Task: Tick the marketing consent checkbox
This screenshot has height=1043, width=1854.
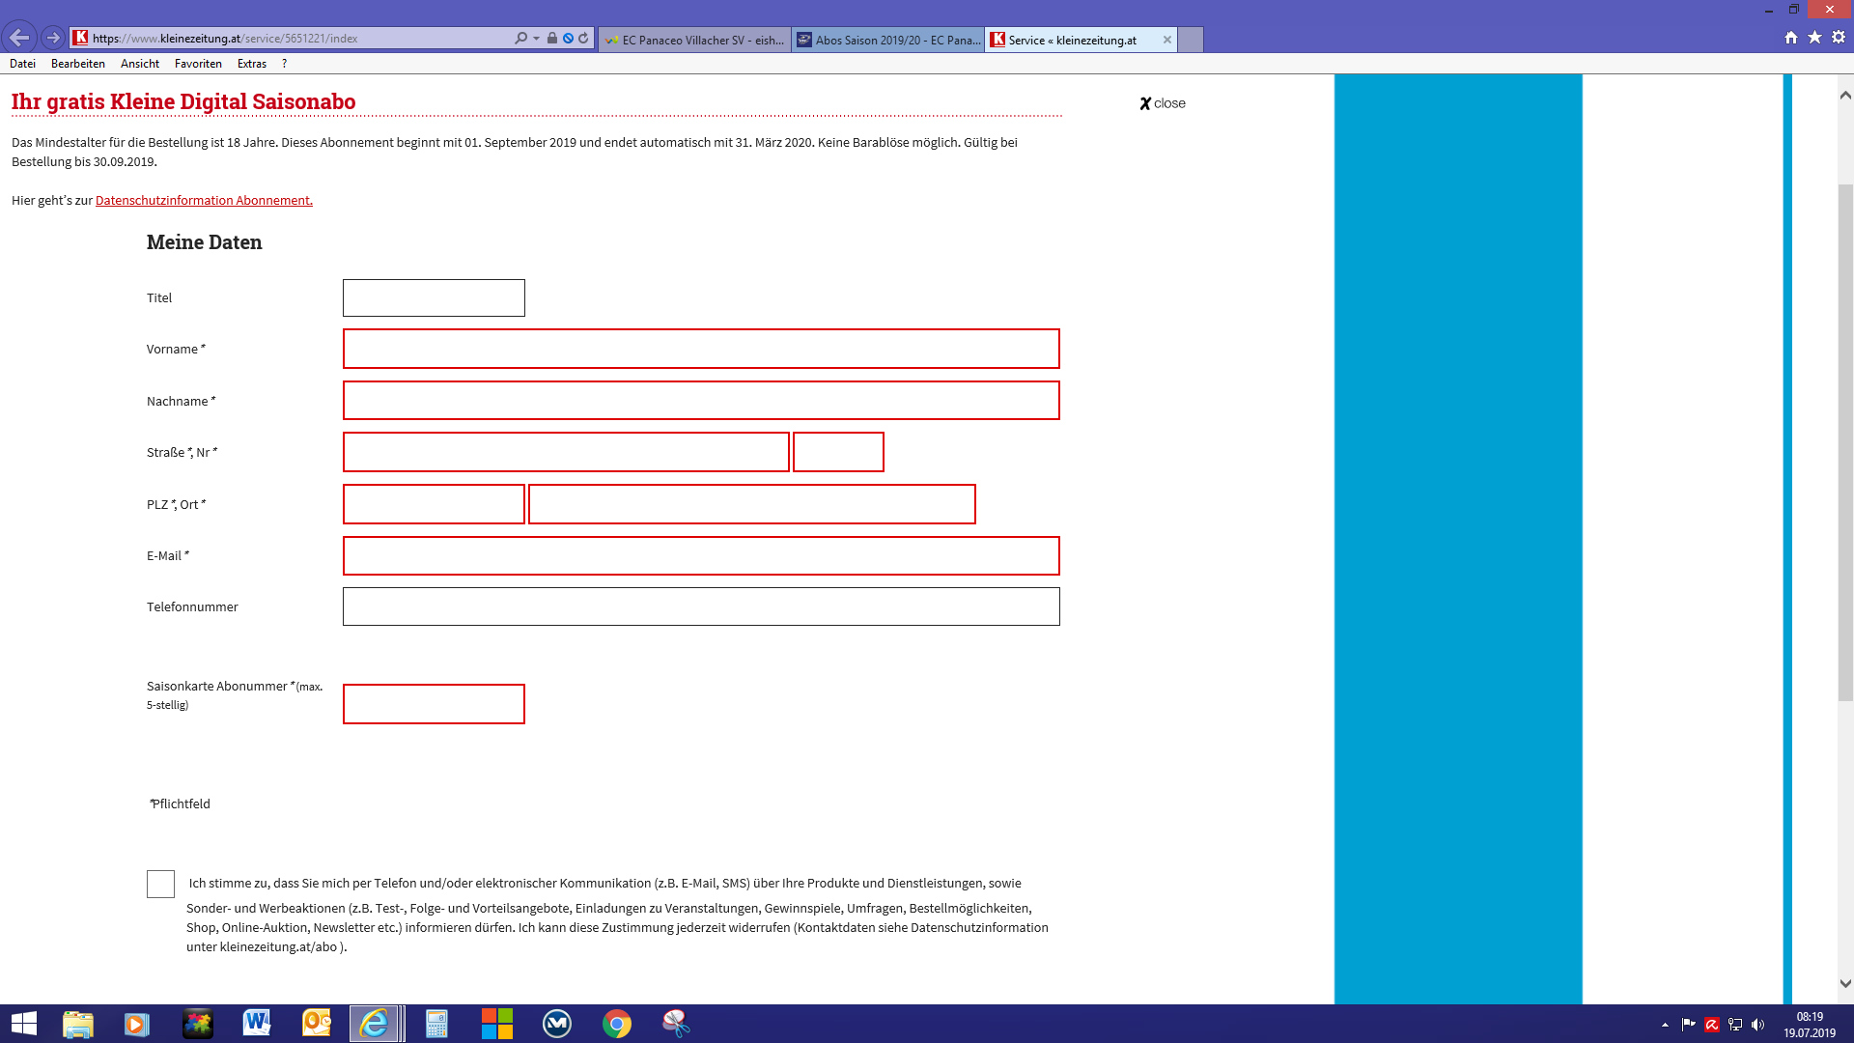Action: pyautogui.click(x=160, y=884)
